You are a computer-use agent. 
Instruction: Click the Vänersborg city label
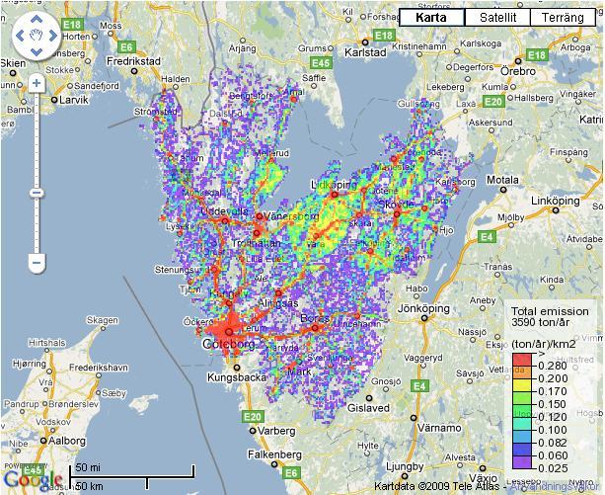click(x=291, y=216)
